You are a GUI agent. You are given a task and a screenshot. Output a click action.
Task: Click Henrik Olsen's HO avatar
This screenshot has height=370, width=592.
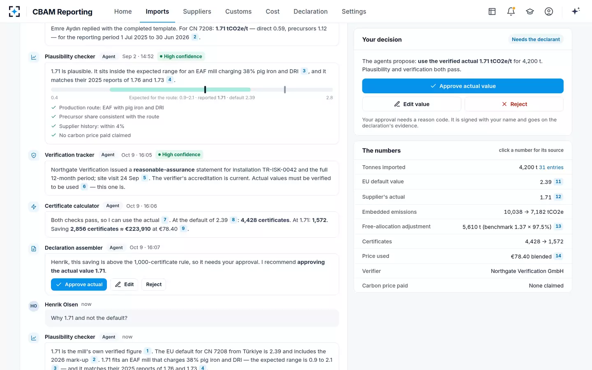click(x=34, y=306)
